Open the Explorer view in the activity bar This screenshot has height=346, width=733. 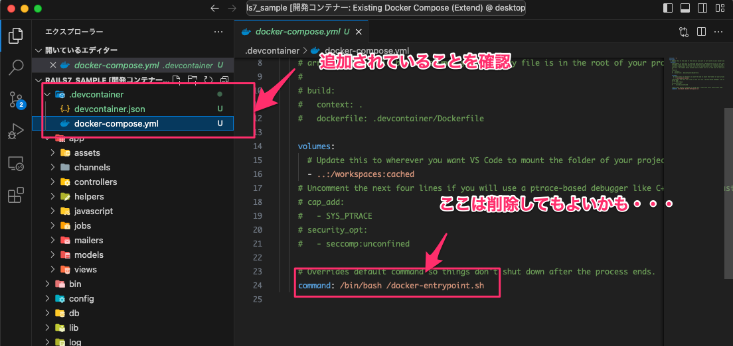click(x=15, y=36)
